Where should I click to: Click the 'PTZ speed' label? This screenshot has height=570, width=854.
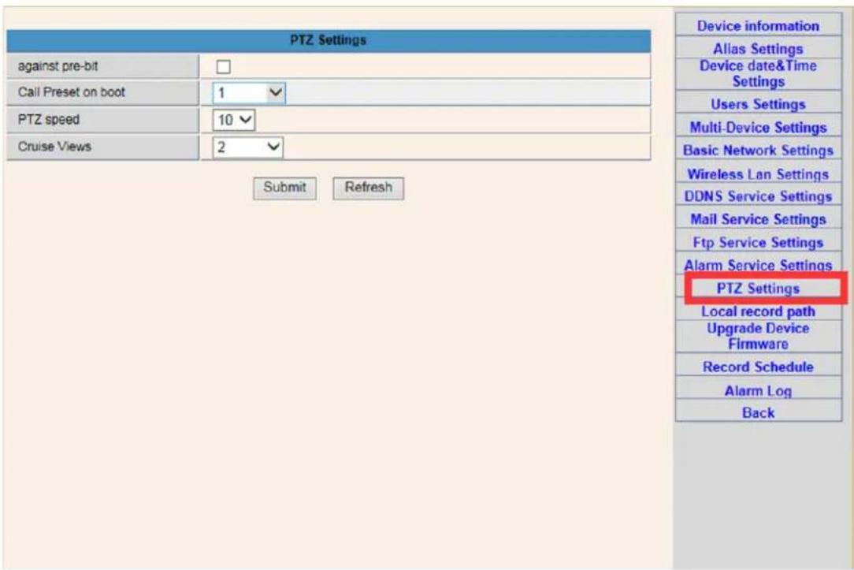[49, 119]
